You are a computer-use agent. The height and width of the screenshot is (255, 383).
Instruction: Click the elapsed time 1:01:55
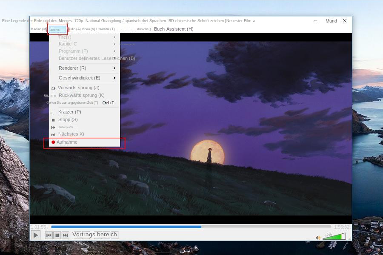pyautogui.click(x=38, y=227)
